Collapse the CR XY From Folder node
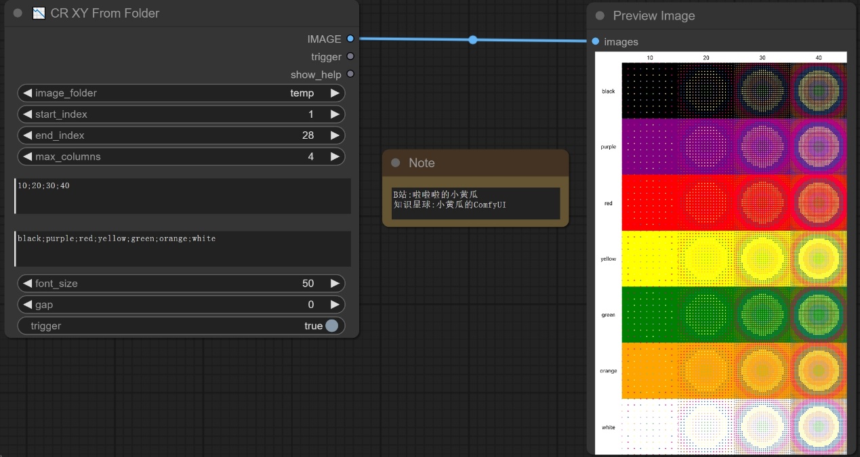 18,14
